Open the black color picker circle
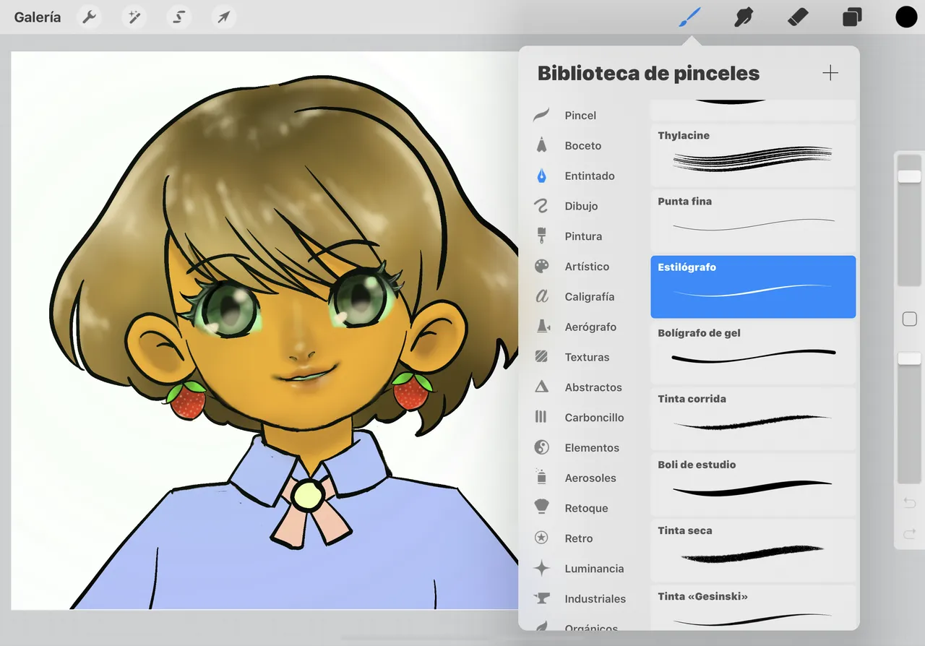925x646 pixels. tap(906, 17)
